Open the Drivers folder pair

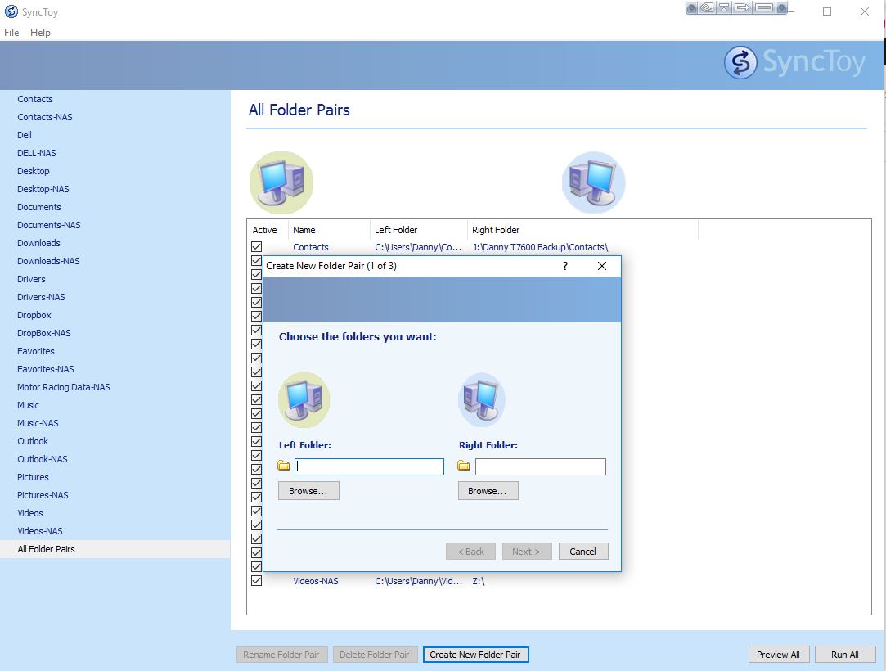31,279
